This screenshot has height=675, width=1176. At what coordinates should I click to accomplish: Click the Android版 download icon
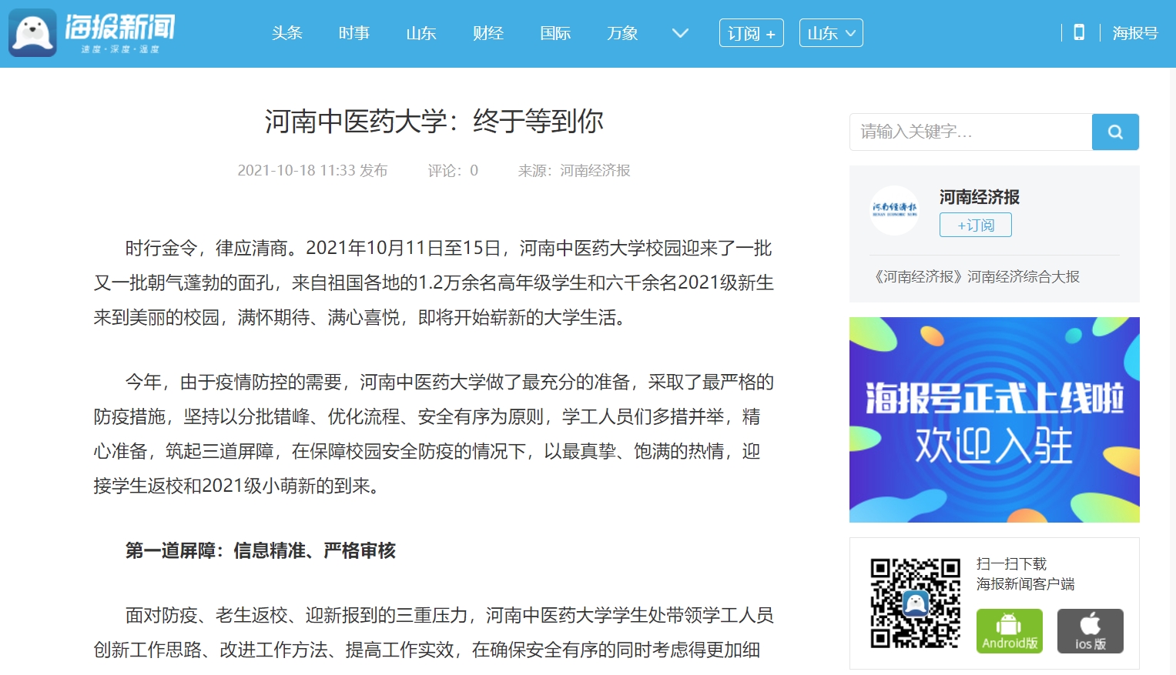[x=1009, y=630]
